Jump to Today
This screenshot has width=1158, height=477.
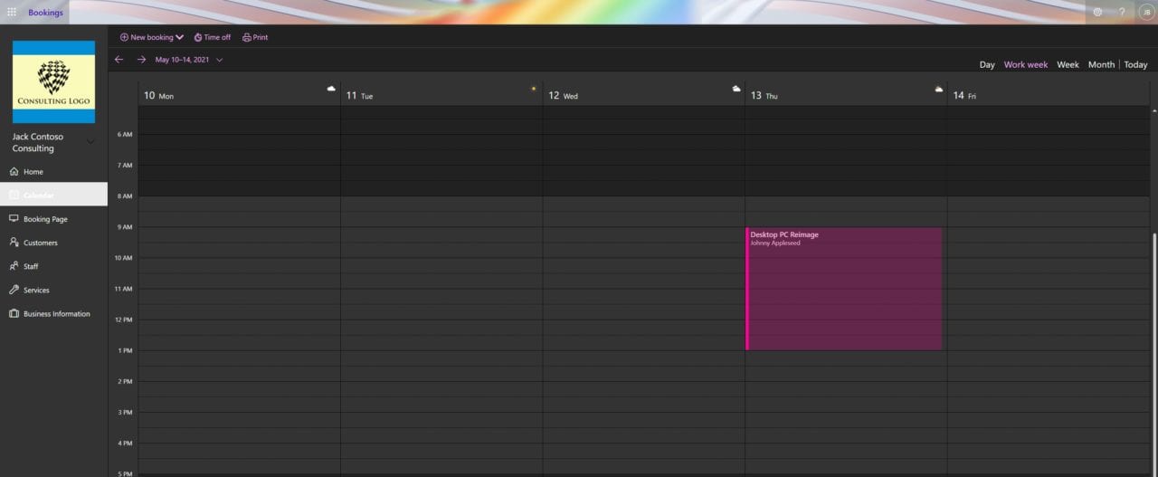1135,64
